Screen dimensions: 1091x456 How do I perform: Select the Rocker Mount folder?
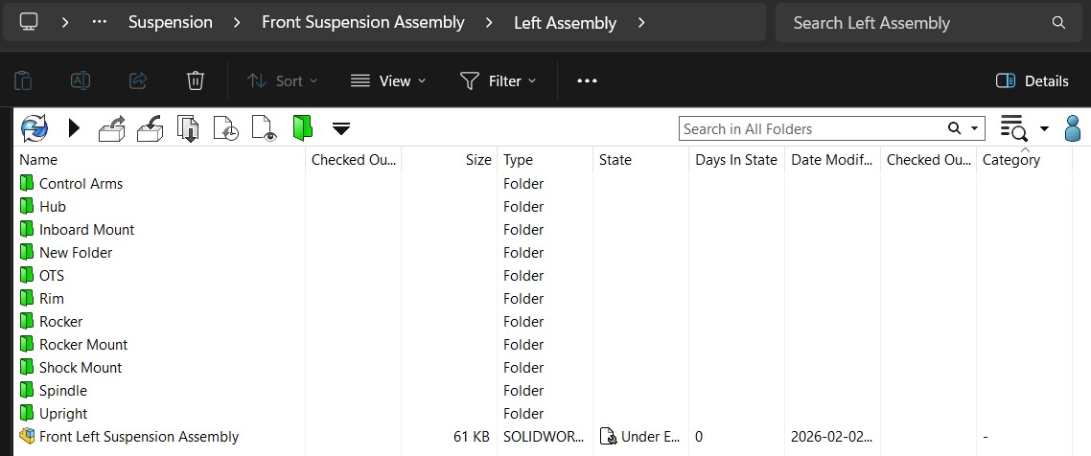point(83,345)
